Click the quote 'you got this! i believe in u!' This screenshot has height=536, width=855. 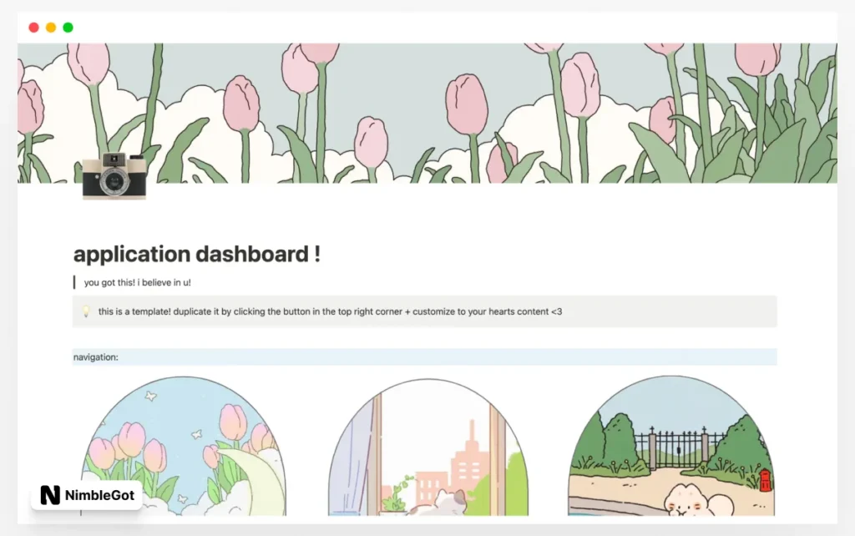click(x=138, y=282)
